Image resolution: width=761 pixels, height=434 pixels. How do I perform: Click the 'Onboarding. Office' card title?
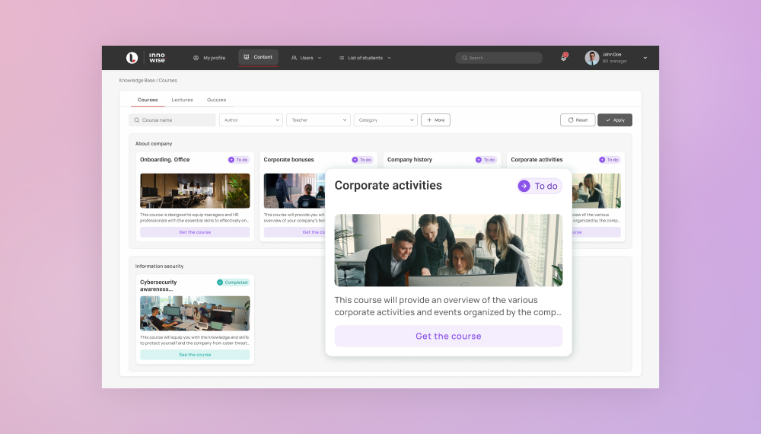(x=165, y=160)
